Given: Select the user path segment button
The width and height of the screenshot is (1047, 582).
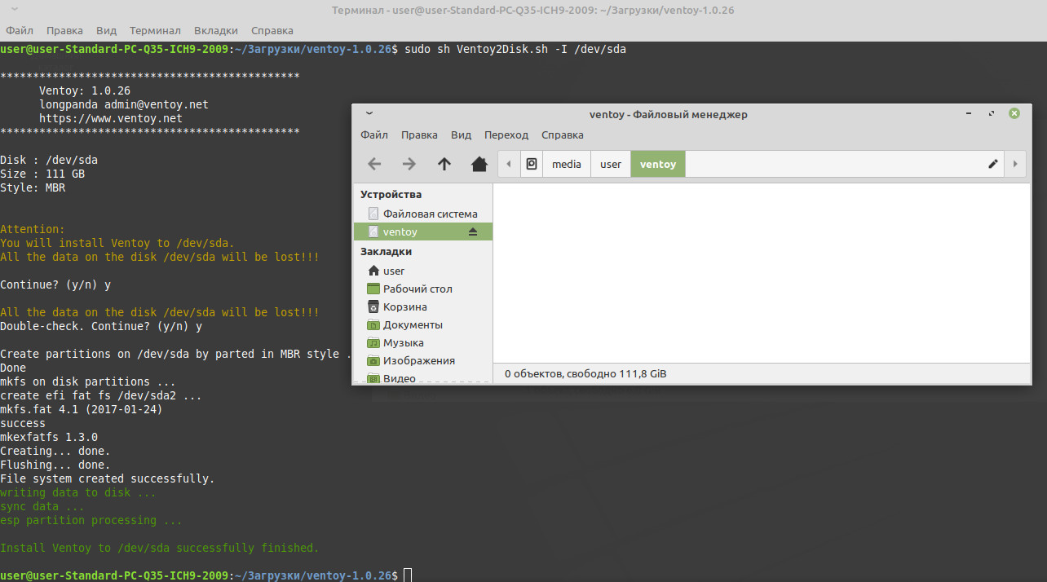Looking at the screenshot, I should click(x=611, y=164).
